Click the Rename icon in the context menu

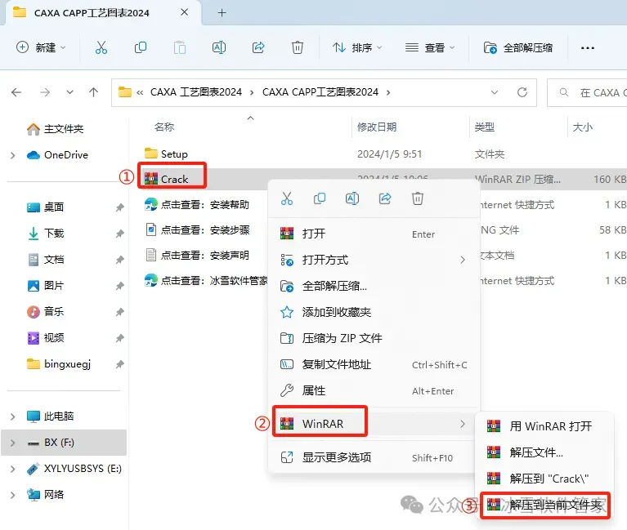pos(352,198)
